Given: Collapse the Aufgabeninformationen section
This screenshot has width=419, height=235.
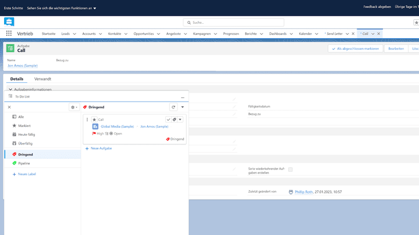Looking at the screenshot, I should [x=10, y=89].
